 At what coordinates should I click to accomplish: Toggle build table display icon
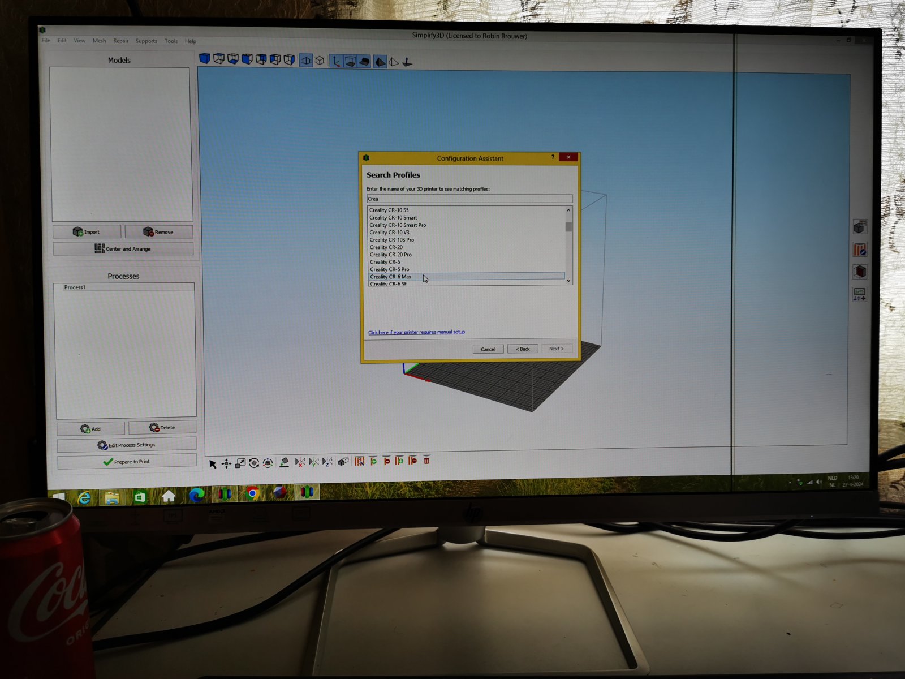click(x=365, y=61)
